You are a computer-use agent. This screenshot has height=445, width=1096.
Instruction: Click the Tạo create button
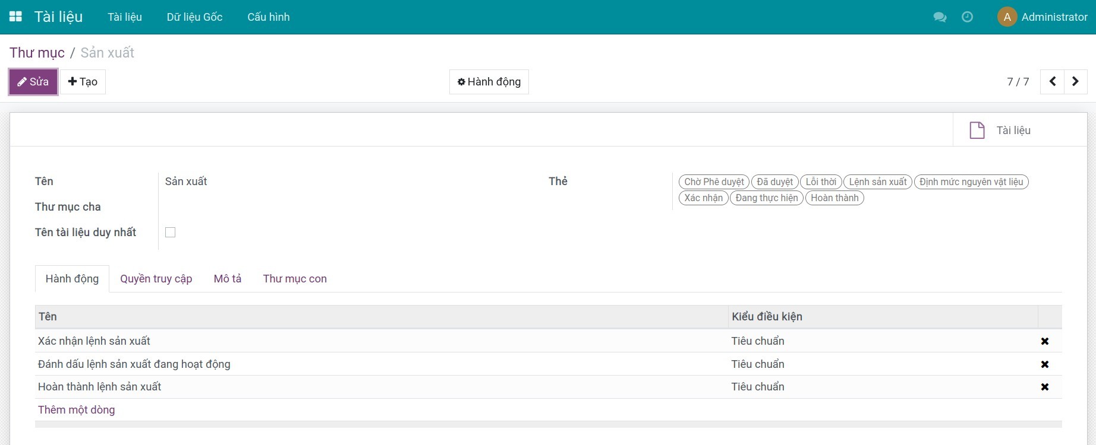point(83,82)
